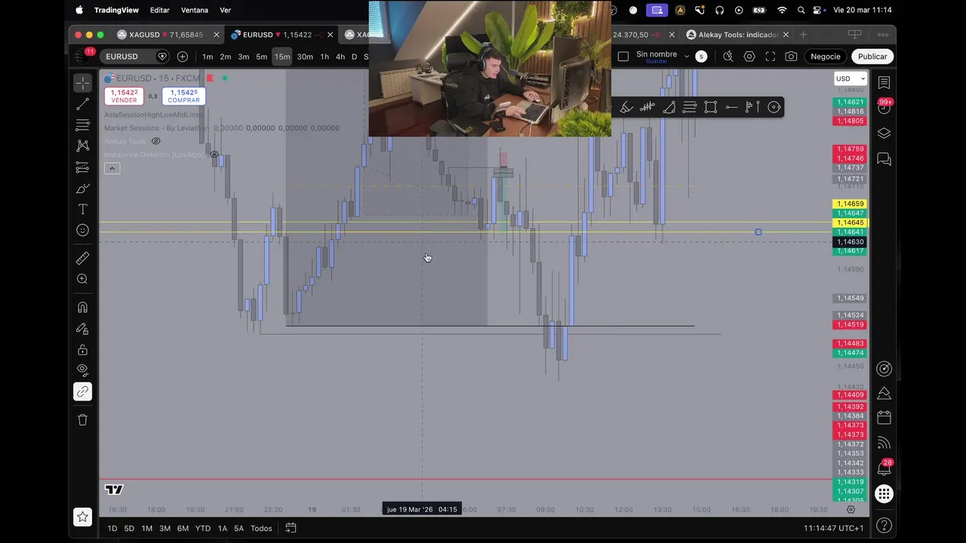Select the brush highlighter in floating toolbar
Image resolution: width=966 pixels, height=543 pixels.
[626, 107]
